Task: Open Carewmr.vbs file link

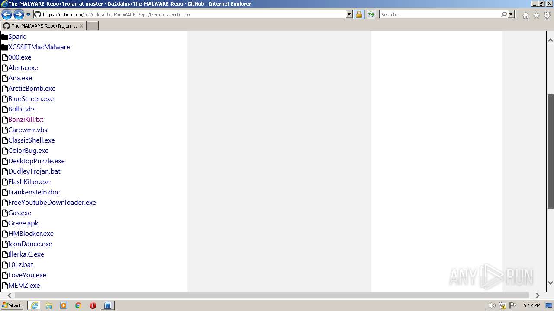Action: (28, 130)
